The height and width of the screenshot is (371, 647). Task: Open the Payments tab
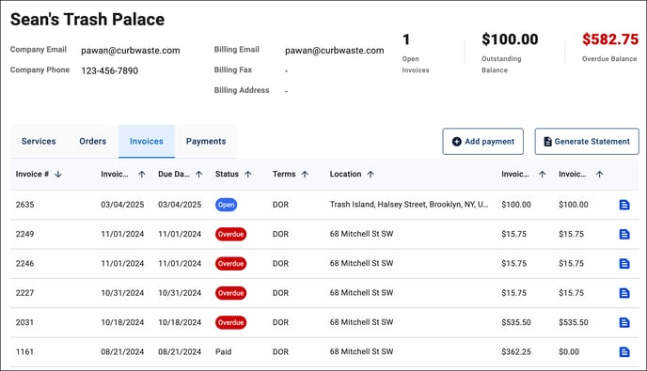tap(206, 142)
